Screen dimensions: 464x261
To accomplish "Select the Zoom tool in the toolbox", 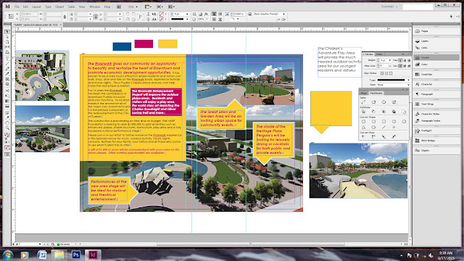I will pos(7,128).
